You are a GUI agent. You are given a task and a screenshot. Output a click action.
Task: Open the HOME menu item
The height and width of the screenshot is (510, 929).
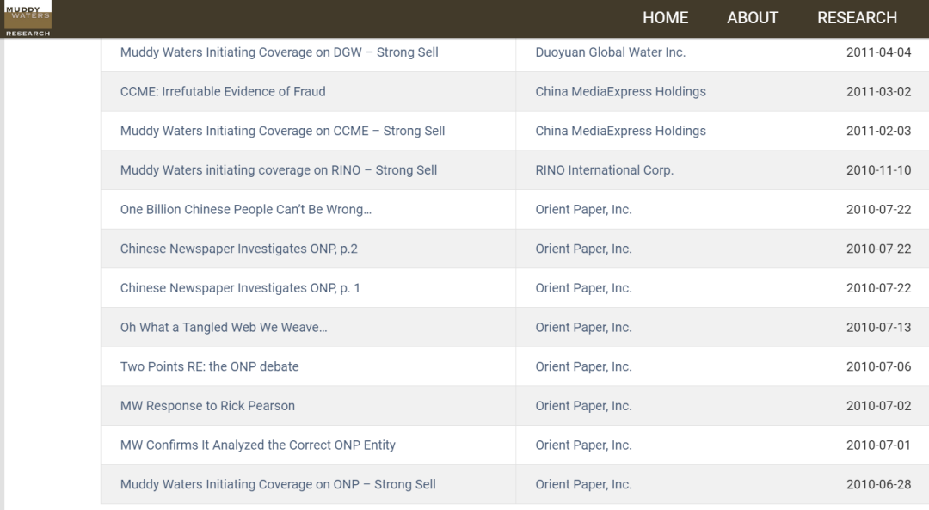(x=665, y=18)
